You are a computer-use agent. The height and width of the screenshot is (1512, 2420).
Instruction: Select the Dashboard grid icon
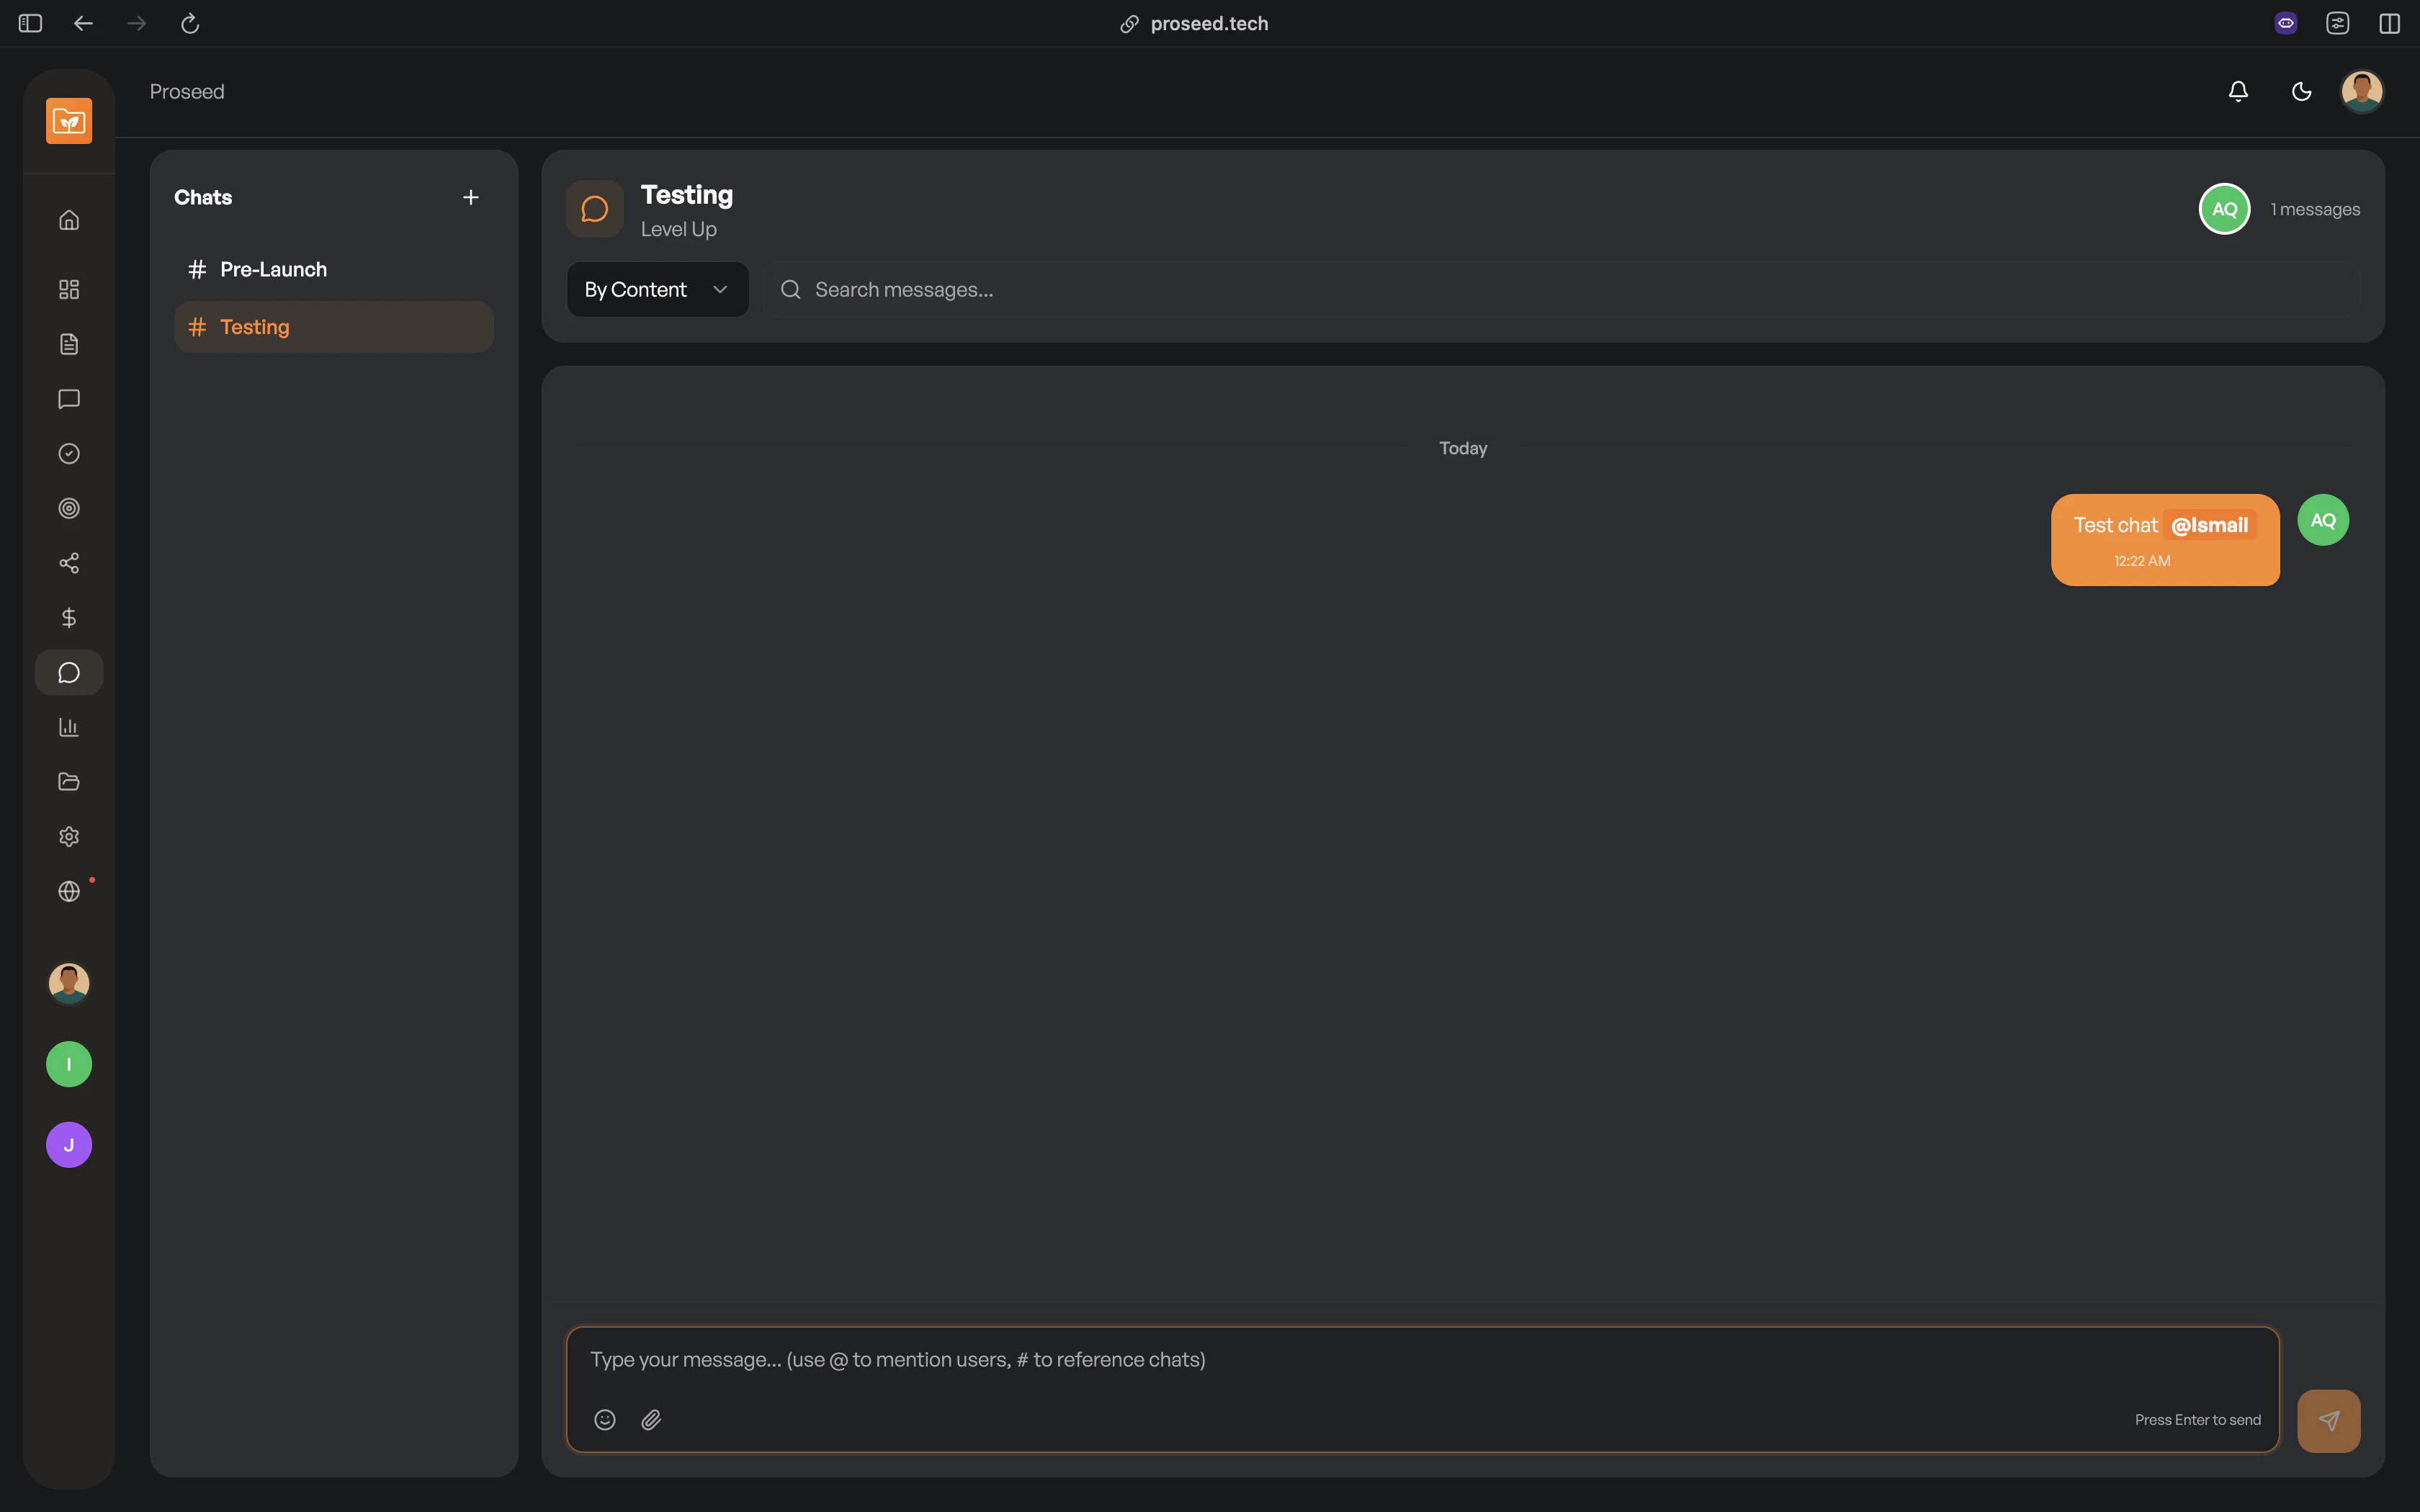click(68, 290)
